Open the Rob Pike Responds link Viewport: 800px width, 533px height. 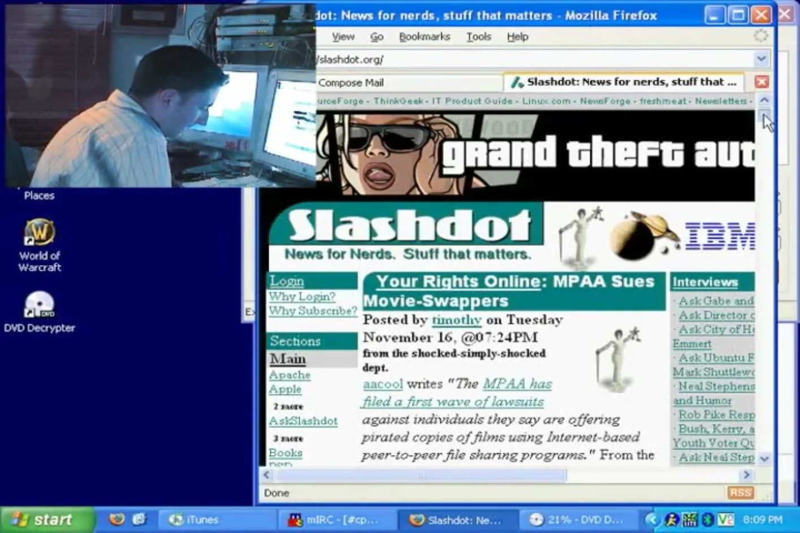point(716,415)
